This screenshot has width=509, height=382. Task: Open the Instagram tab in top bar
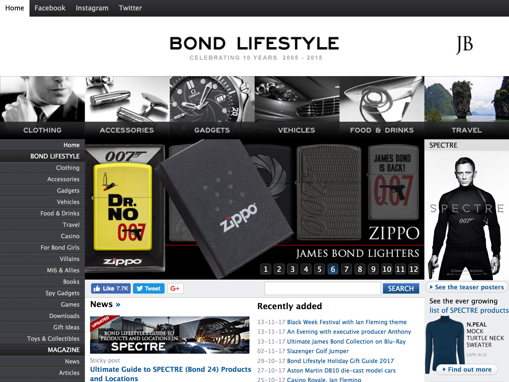(92, 8)
